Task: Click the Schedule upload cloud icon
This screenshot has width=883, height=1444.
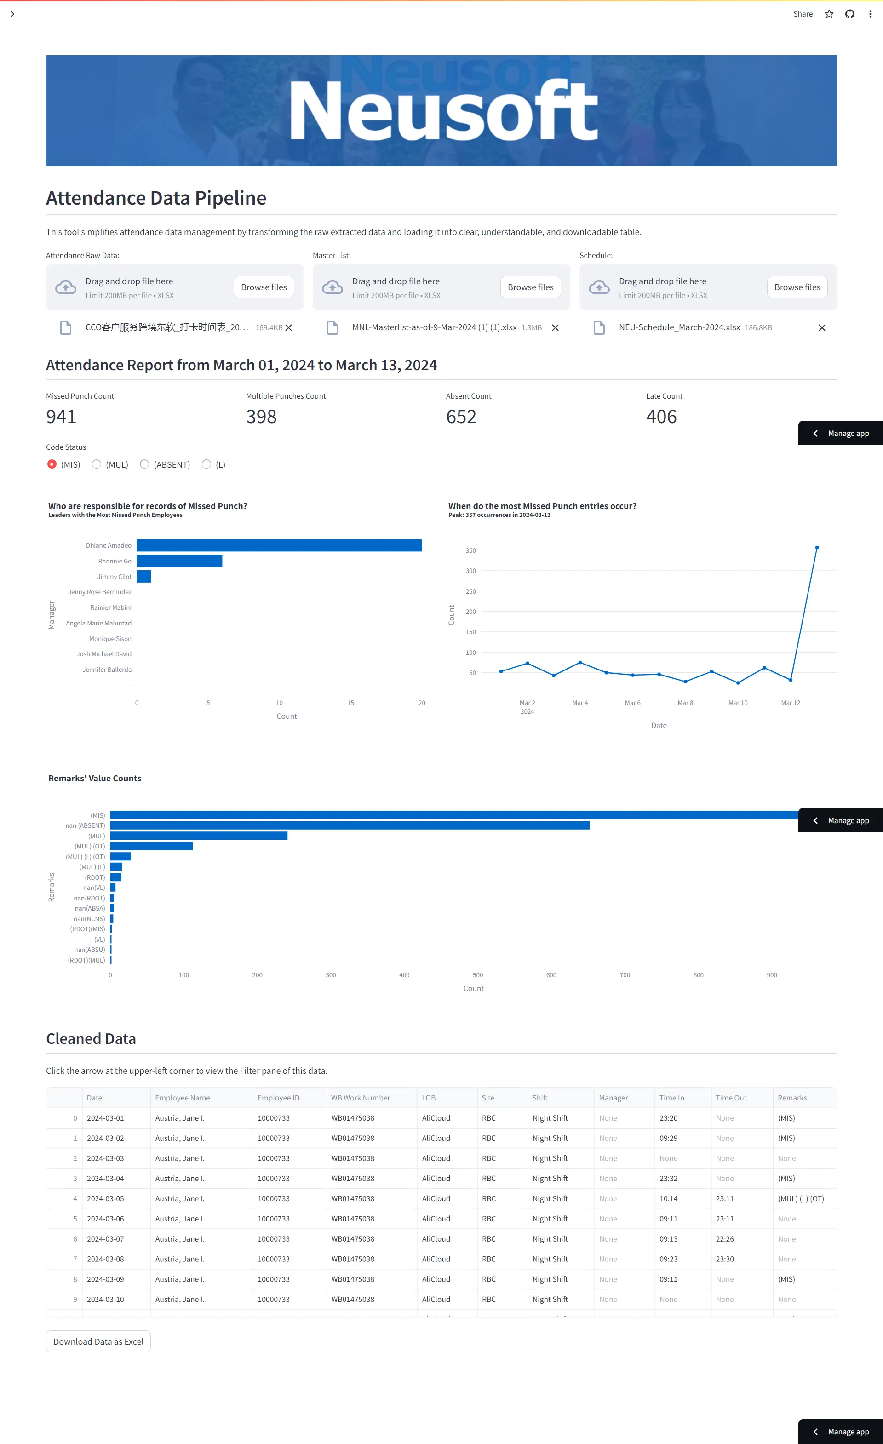Action: [599, 287]
